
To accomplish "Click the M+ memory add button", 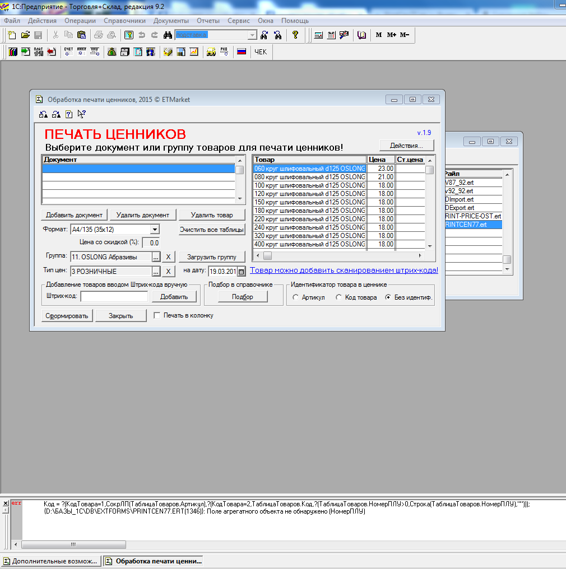I will (391, 35).
